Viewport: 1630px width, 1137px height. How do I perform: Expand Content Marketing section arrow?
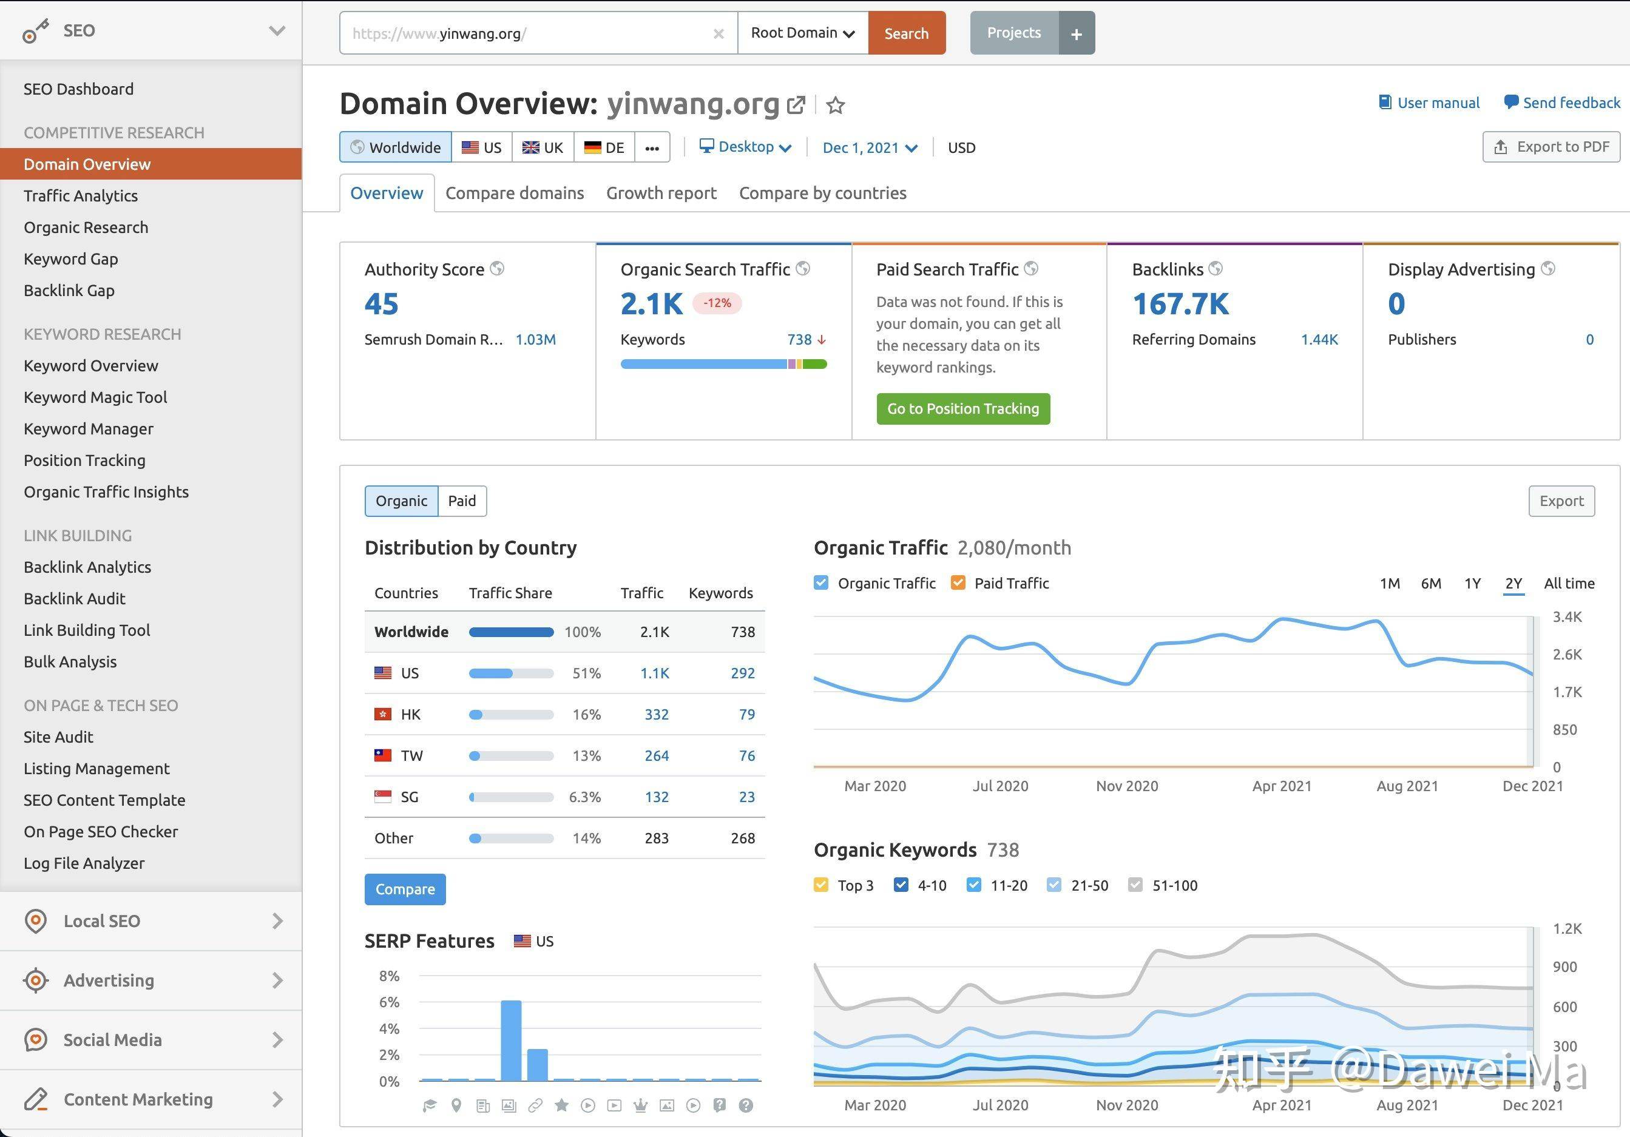pyautogui.click(x=277, y=1099)
